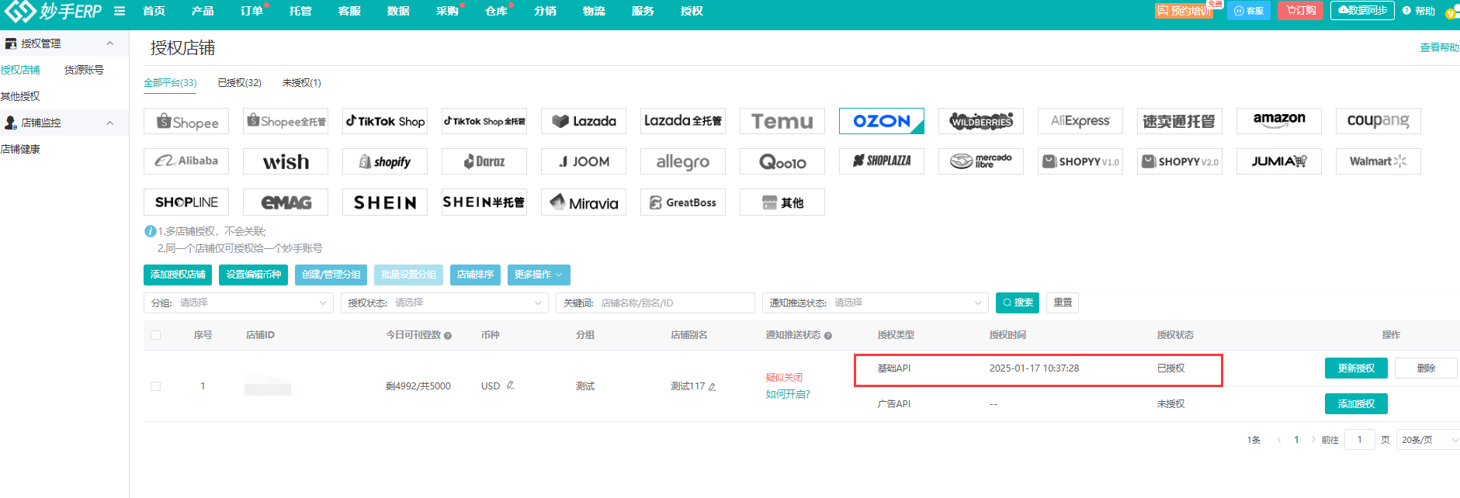Click help icon beside 今日可刊登数 header
1460x498 pixels.
(x=448, y=336)
